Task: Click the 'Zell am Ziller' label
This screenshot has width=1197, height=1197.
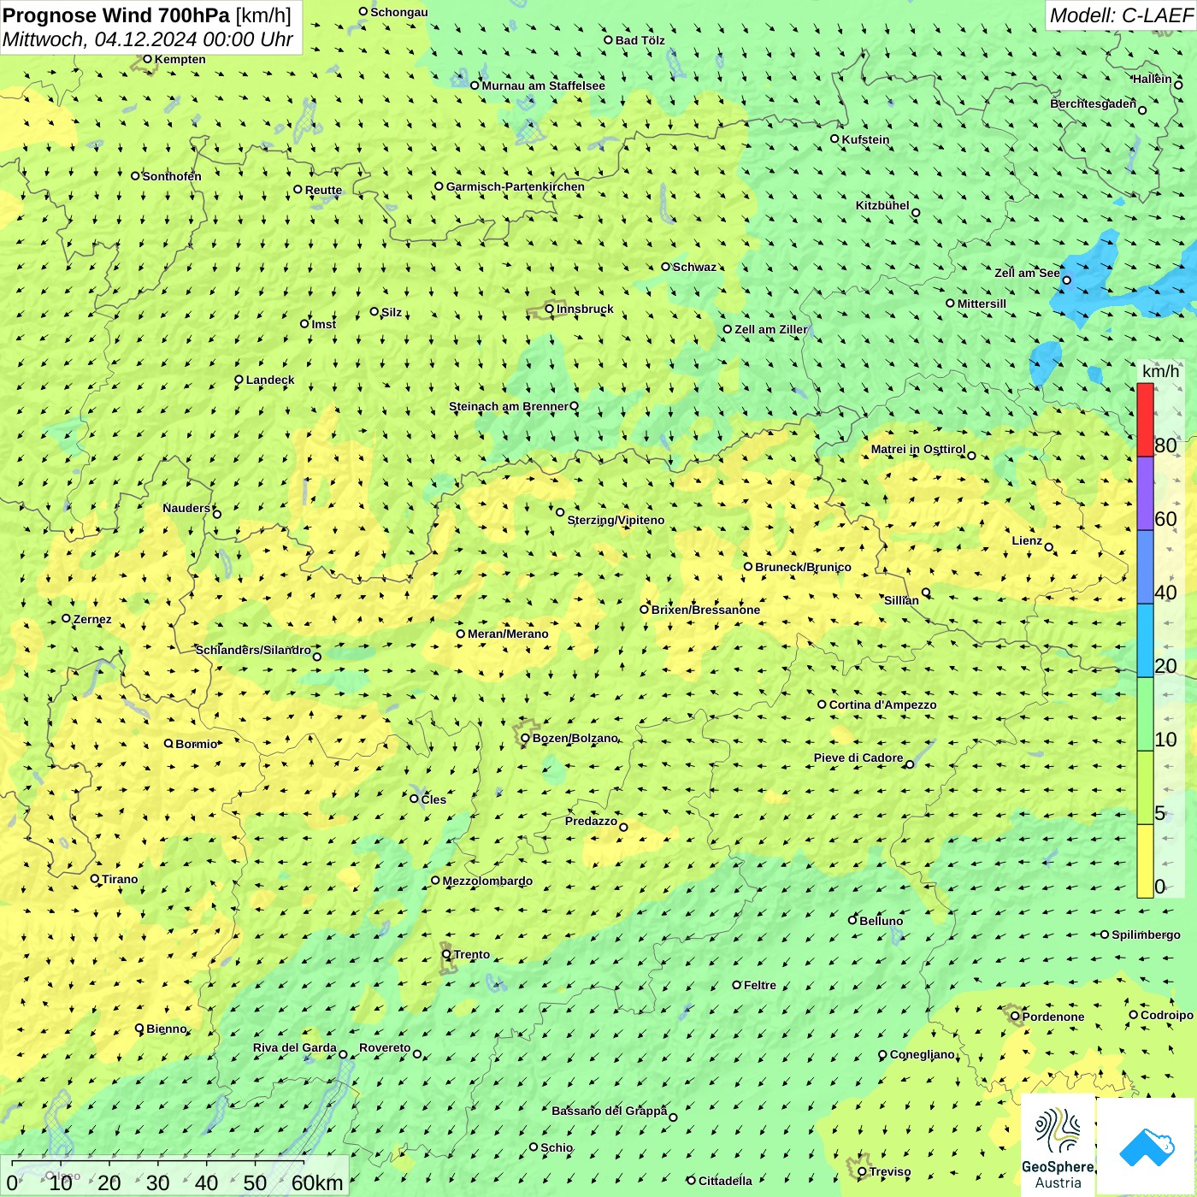Action: point(771,329)
